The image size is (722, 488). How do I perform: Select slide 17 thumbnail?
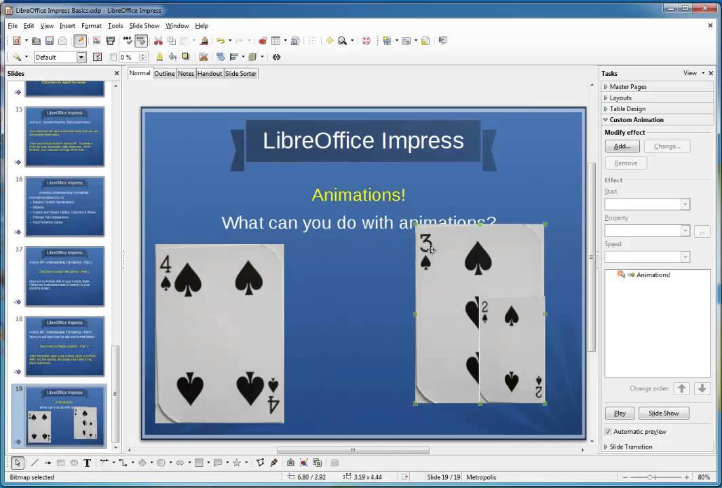point(65,276)
